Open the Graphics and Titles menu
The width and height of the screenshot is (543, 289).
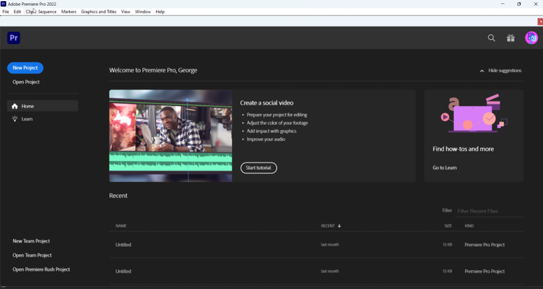(99, 12)
